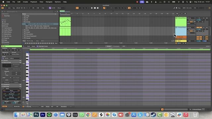Screen dimensions: 212x119
Task: Select the green Grand Piano track header
Action: coord(181,21)
